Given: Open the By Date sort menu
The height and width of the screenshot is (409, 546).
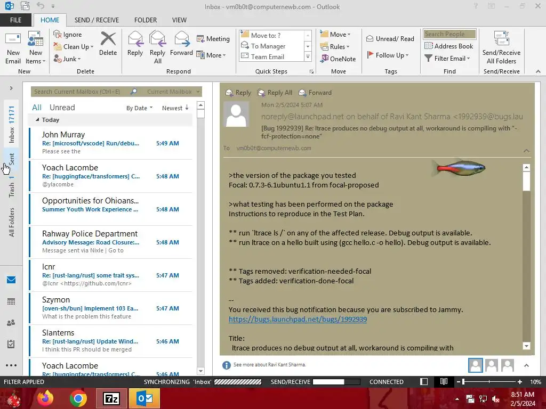Looking at the screenshot, I should point(139,108).
